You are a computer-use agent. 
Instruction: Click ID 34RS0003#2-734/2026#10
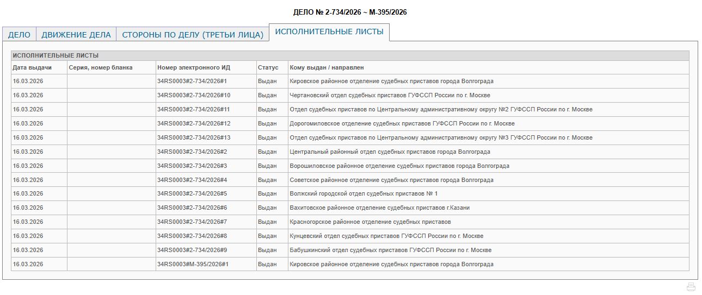click(194, 95)
